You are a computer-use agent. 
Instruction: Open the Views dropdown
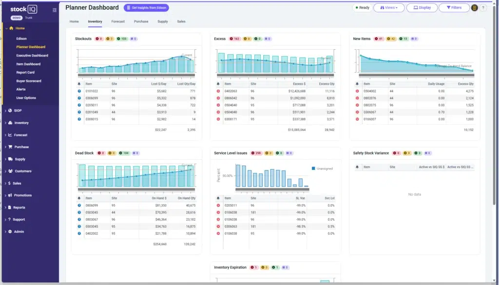[x=389, y=8]
